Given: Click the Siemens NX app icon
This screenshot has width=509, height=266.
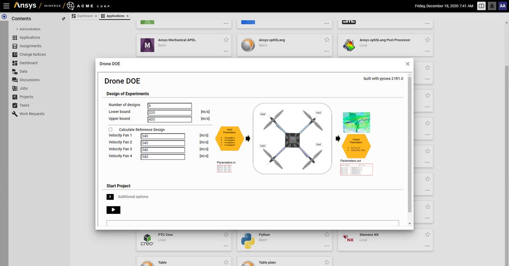Looking at the screenshot, I should click(349, 239).
